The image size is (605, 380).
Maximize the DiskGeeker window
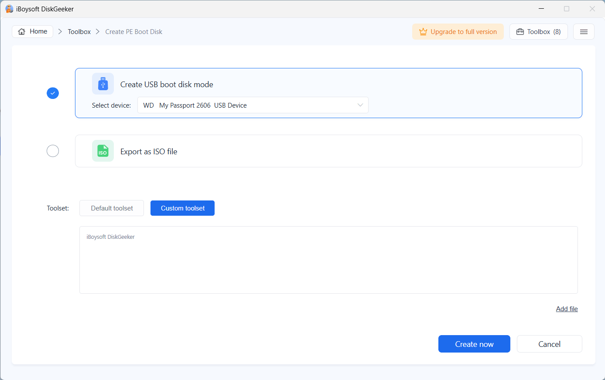pyautogui.click(x=567, y=9)
